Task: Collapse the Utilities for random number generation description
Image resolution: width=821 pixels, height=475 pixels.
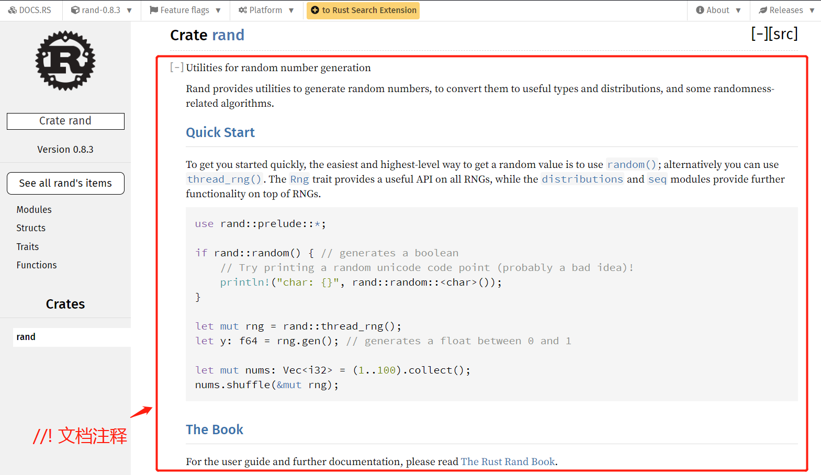Action: coord(177,67)
